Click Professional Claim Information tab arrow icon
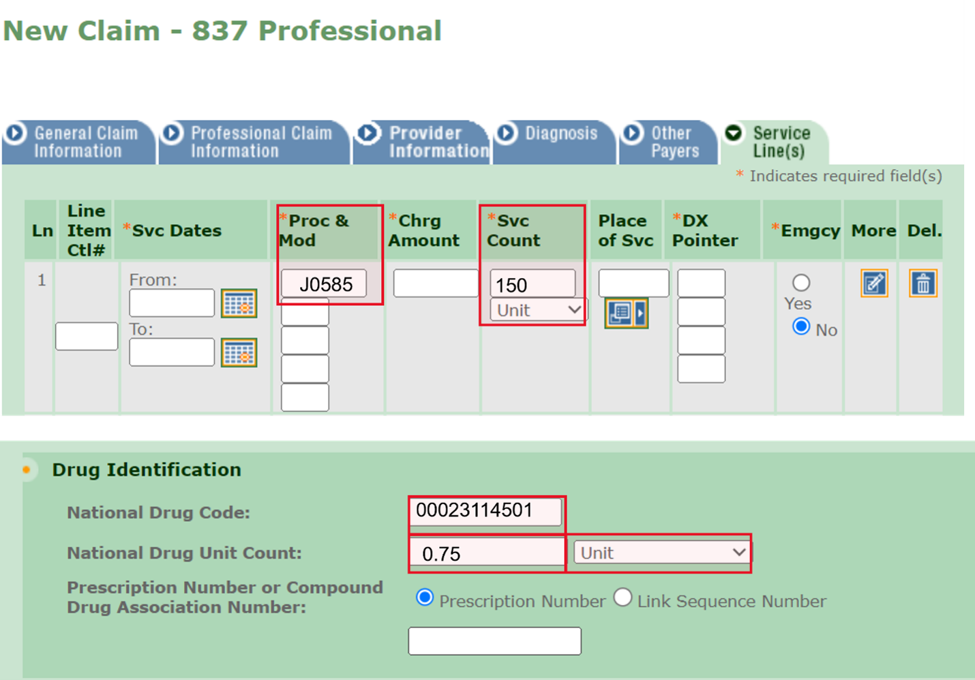The image size is (975, 680). coord(172,132)
